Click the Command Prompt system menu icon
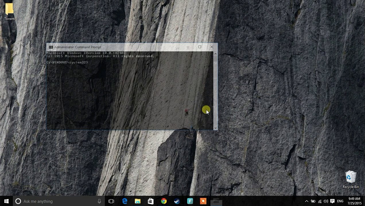 tap(51, 47)
